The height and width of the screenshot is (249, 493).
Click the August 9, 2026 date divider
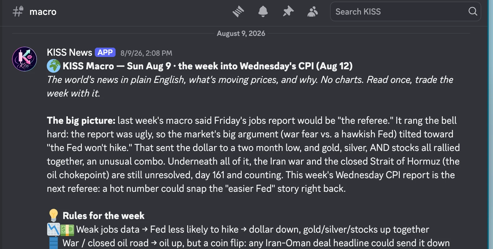(x=241, y=33)
